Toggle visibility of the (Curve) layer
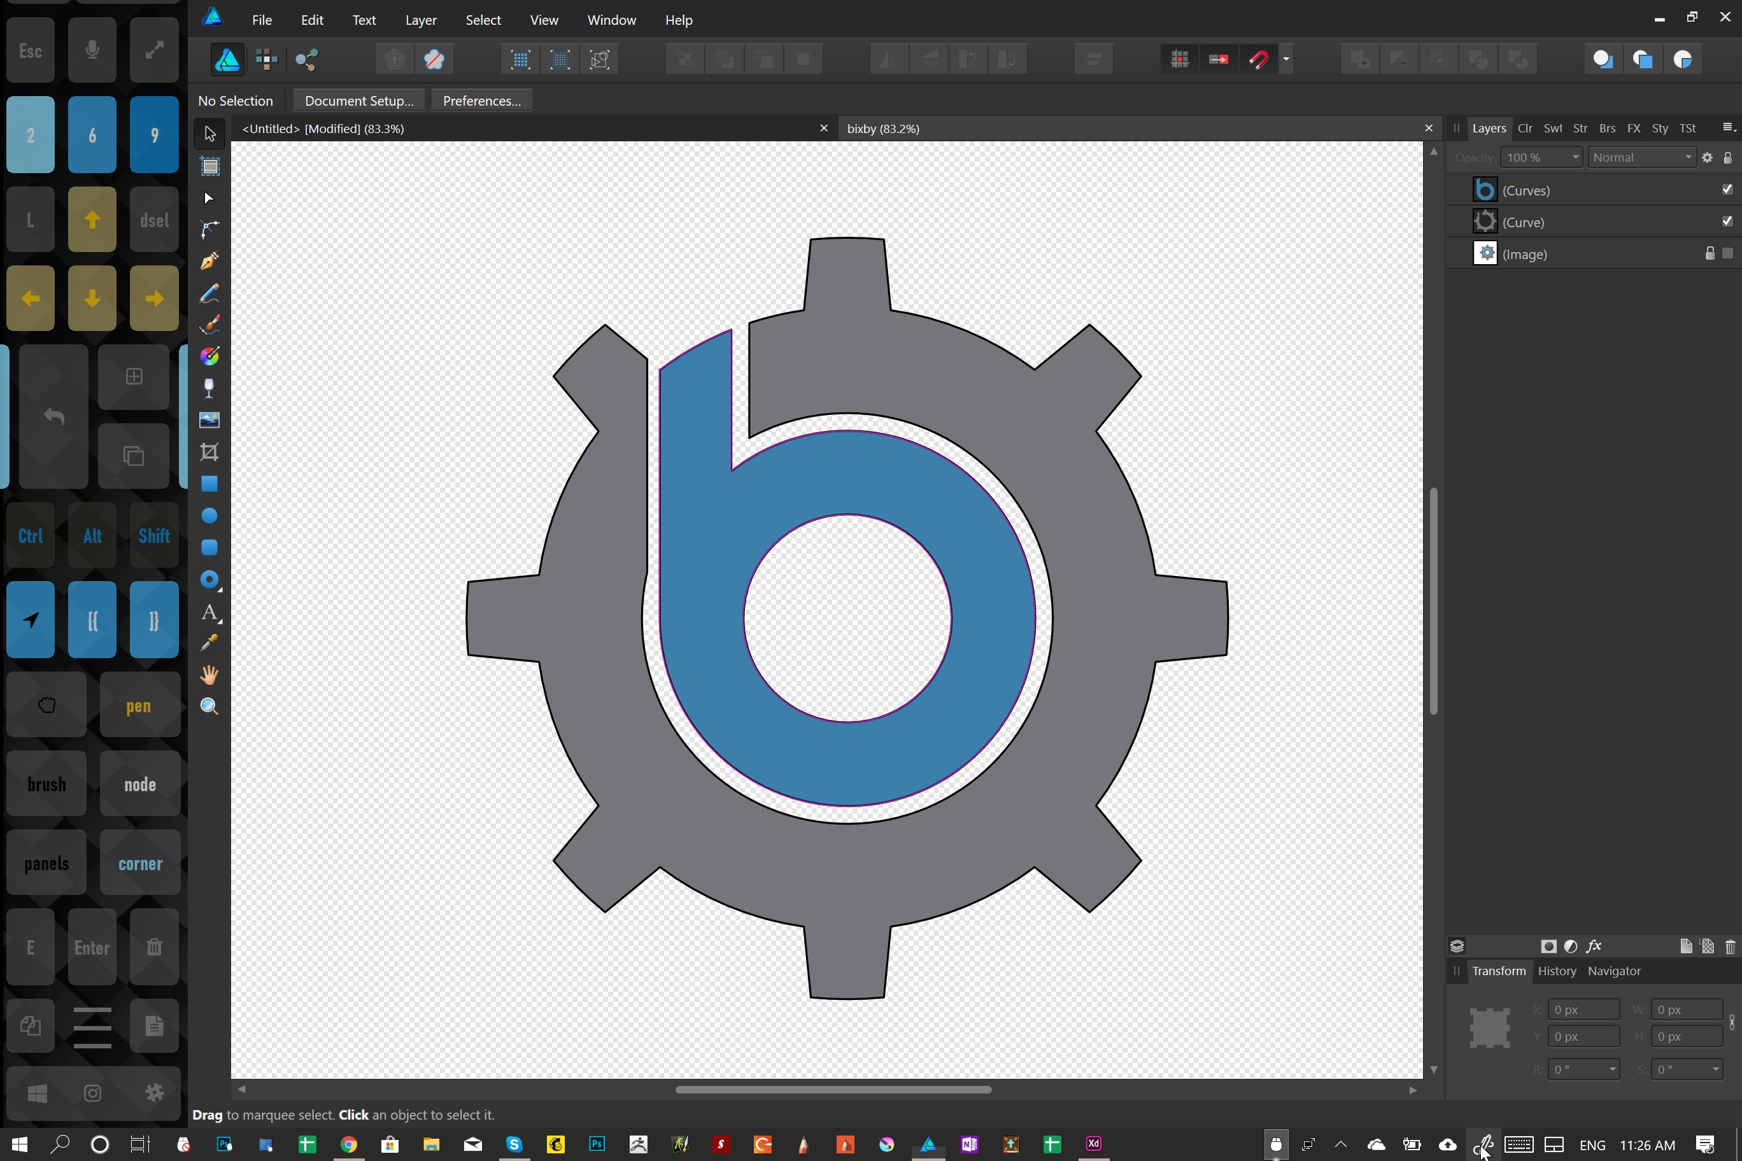 point(1727,222)
